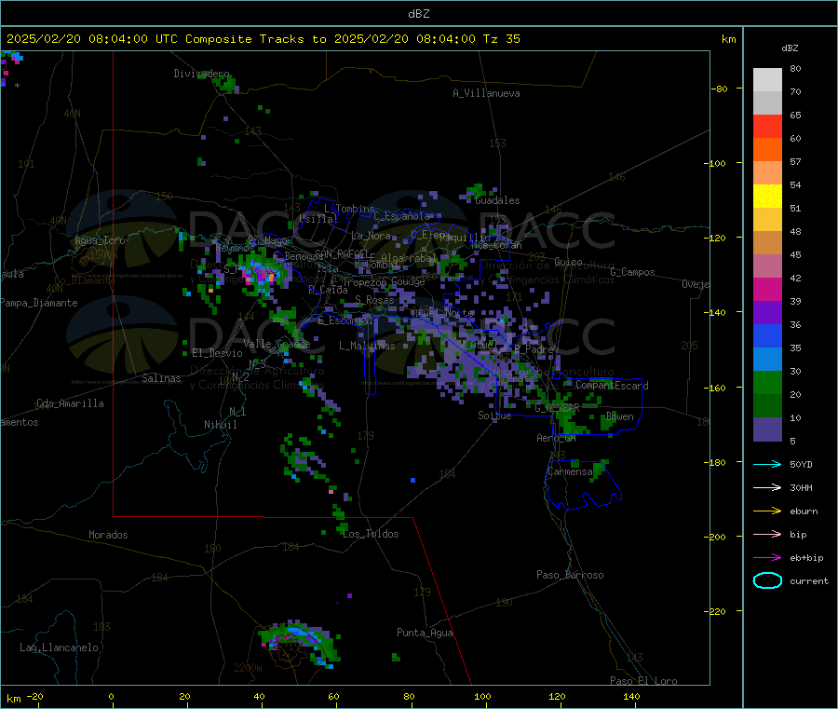Select the red dBZ color swatch above 60
The height and width of the screenshot is (709, 838).
point(767,126)
